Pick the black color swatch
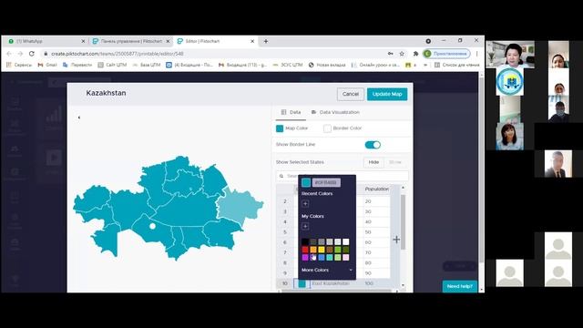This screenshot has height=328, width=583. click(x=305, y=242)
